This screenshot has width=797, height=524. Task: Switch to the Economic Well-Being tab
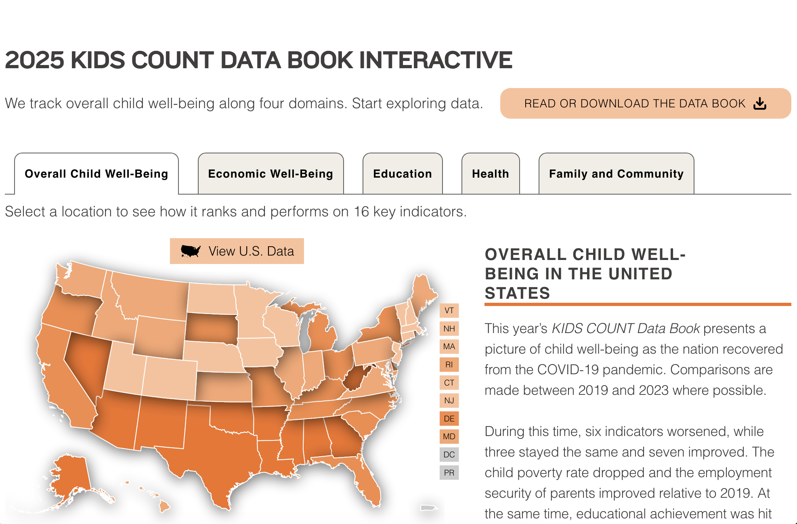coord(271,174)
